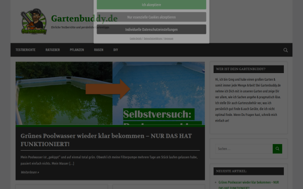Click 'Weiterlesen »' link
303x189 pixels.
pos(30,172)
